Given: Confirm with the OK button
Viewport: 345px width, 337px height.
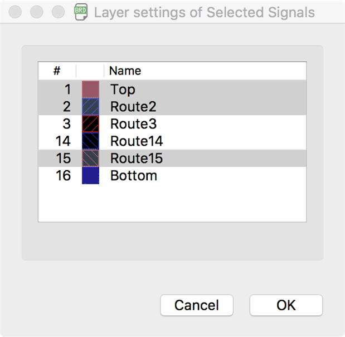Looking at the screenshot, I should [286, 305].
